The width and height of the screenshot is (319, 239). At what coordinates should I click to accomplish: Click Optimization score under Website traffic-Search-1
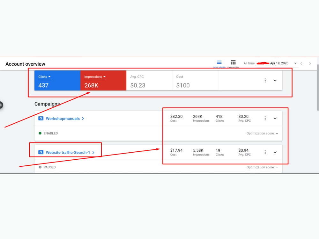point(262,167)
